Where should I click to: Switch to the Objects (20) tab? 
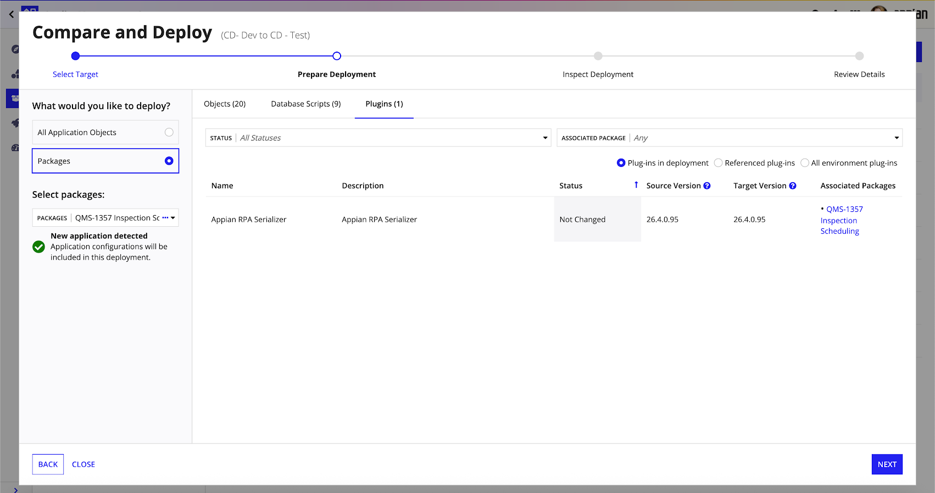click(x=225, y=104)
